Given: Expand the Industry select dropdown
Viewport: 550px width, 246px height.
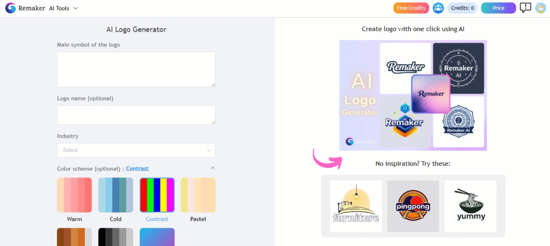Looking at the screenshot, I should point(136,150).
